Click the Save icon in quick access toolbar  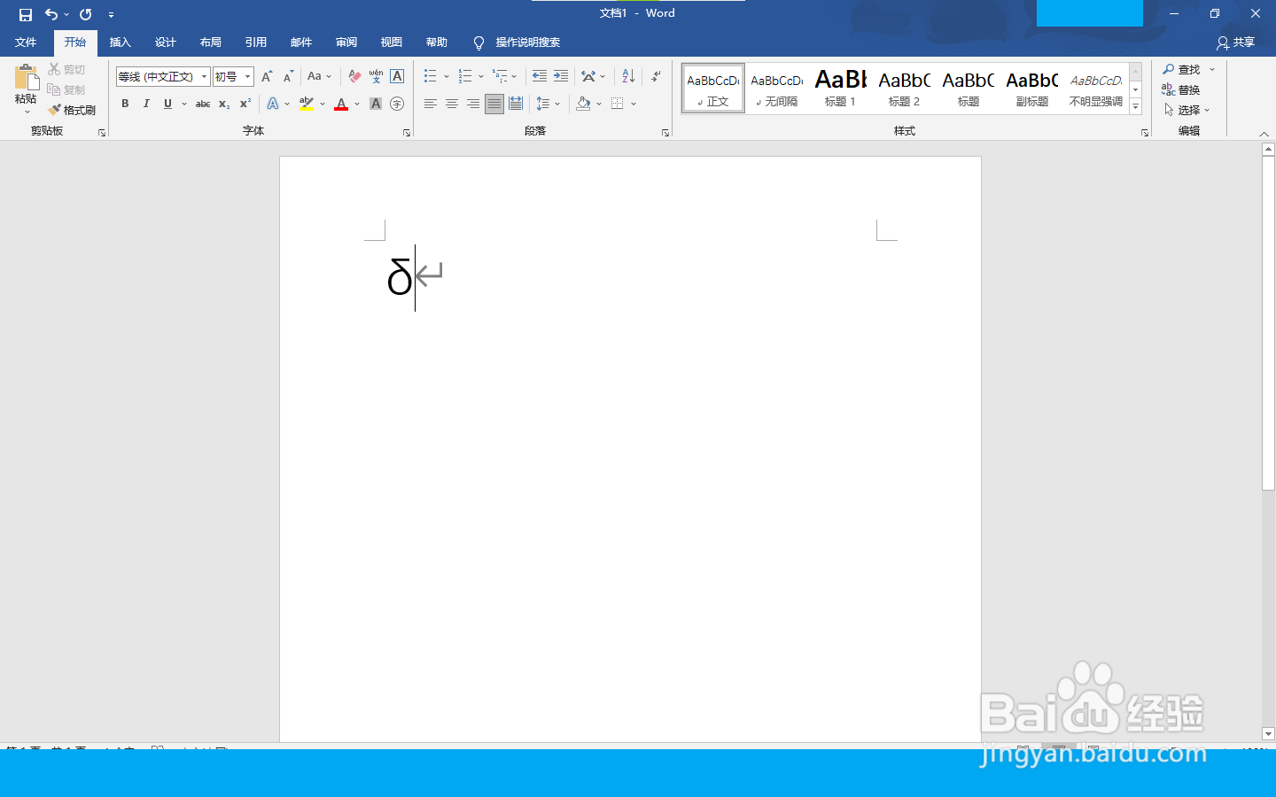tap(26, 14)
